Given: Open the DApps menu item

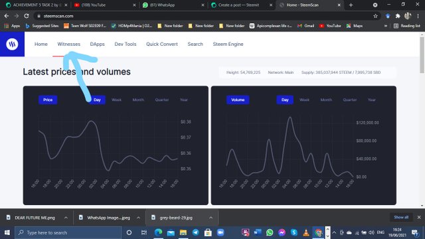Looking at the screenshot, I should [x=98, y=44].
